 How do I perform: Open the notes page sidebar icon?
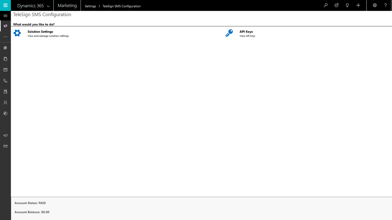5,92
